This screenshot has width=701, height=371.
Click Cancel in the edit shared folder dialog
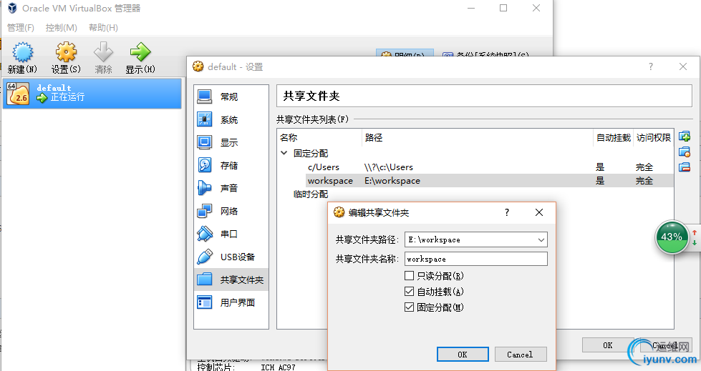520,354
